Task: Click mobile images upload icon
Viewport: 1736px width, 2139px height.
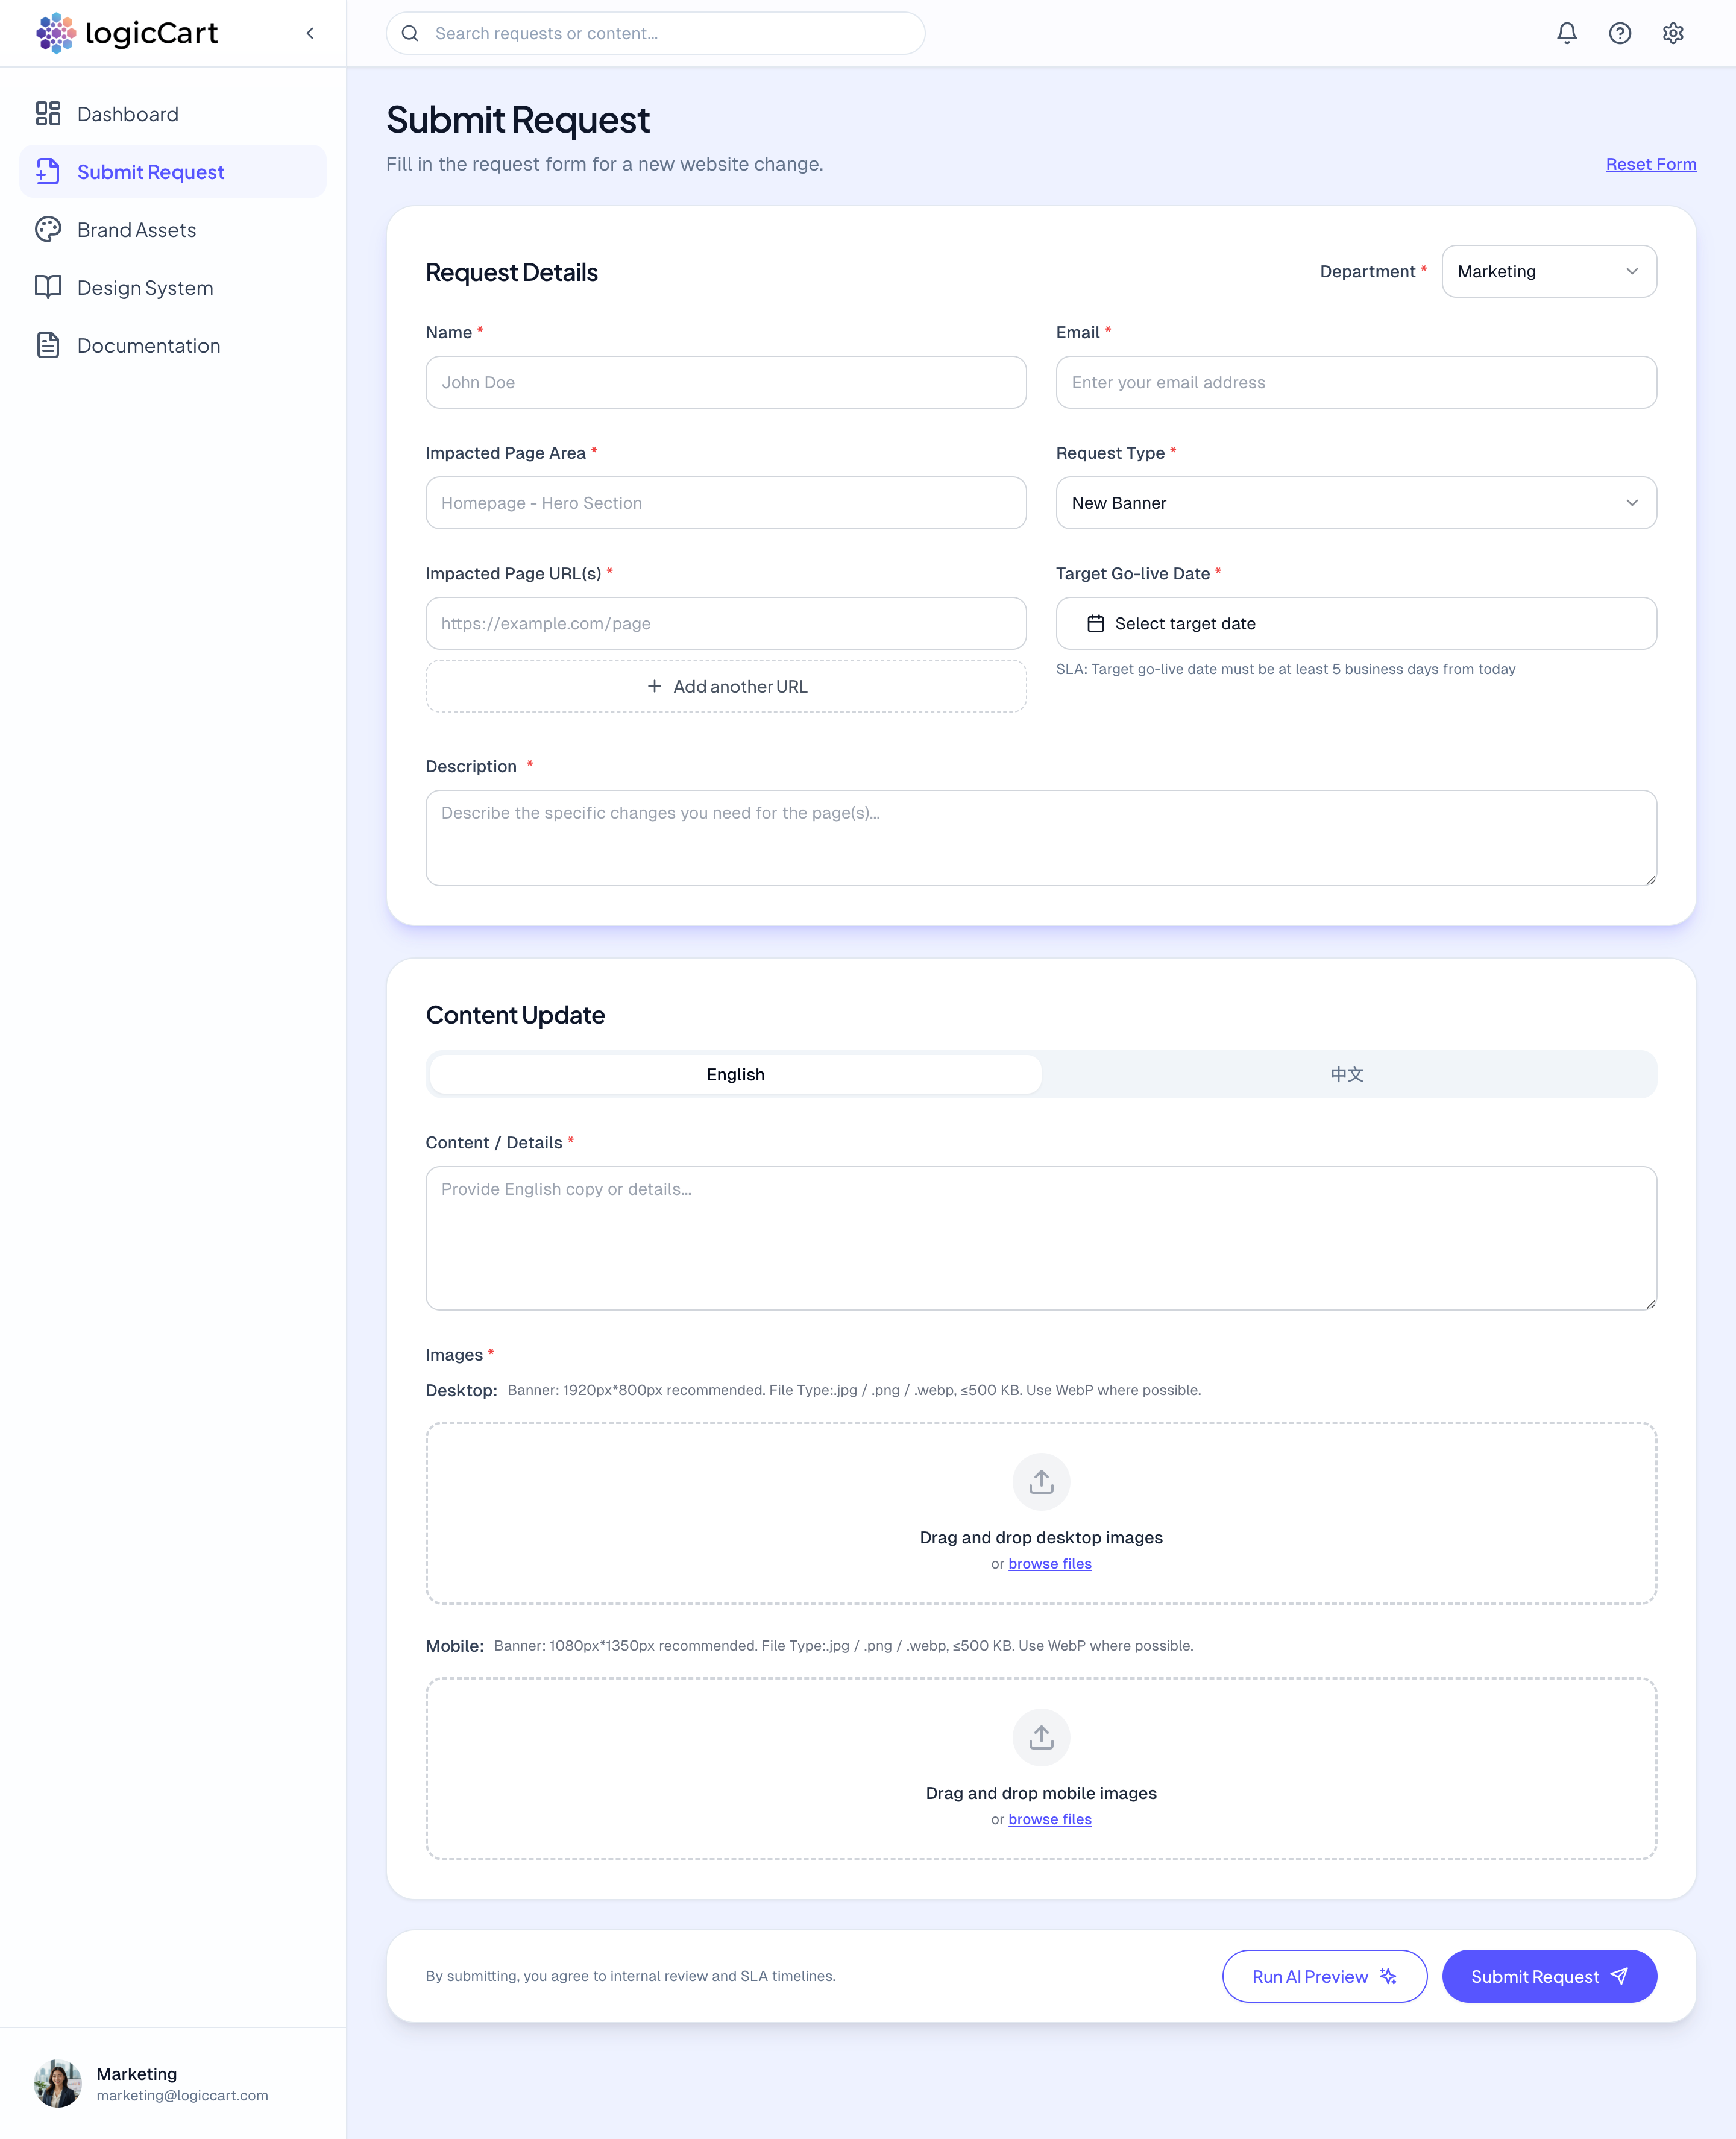Action: pyautogui.click(x=1040, y=1737)
